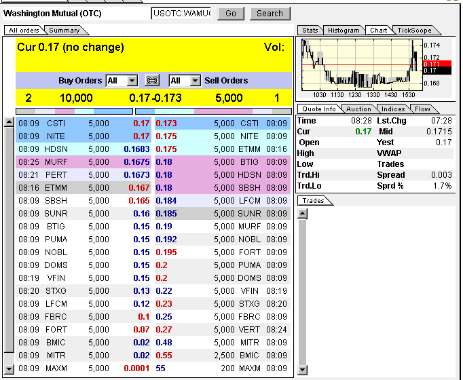
Task: Click the Washington Mutual (OTC) title
Action: click(52, 14)
